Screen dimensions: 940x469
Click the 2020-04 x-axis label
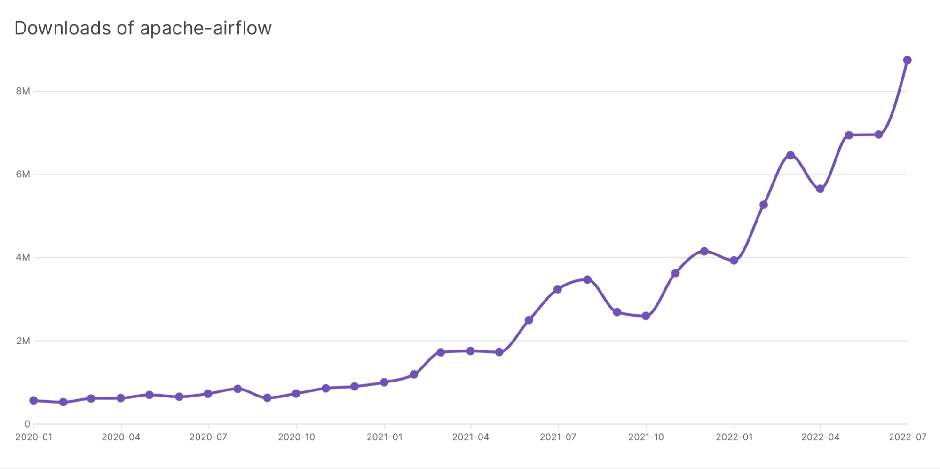click(x=121, y=437)
